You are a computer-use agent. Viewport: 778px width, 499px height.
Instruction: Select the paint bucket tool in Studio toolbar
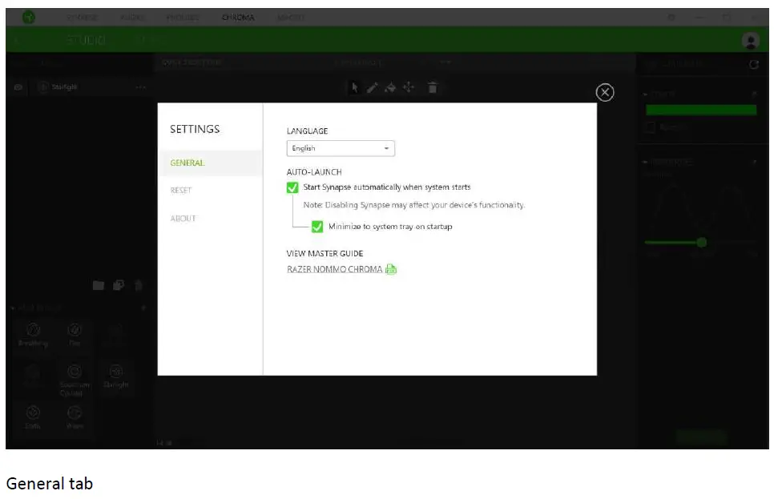[x=392, y=88]
